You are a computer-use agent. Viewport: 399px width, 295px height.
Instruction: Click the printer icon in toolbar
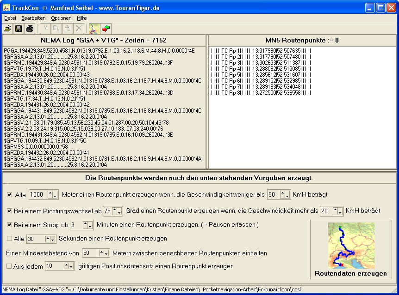point(30,29)
